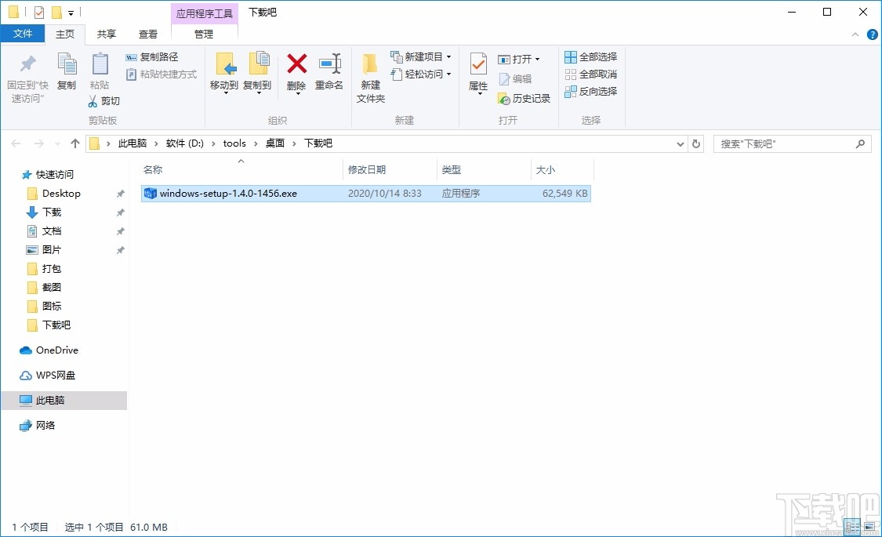Click the 剪切 (Cut) scissors icon
The height and width of the screenshot is (537, 882).
click(92, 100)
